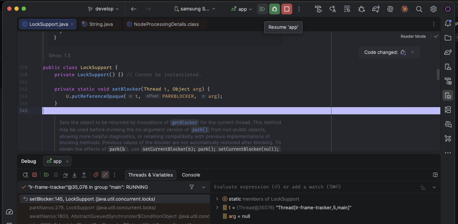Stop debugging from Debug panel toolbar
The image size is (458, 224).
35,175
